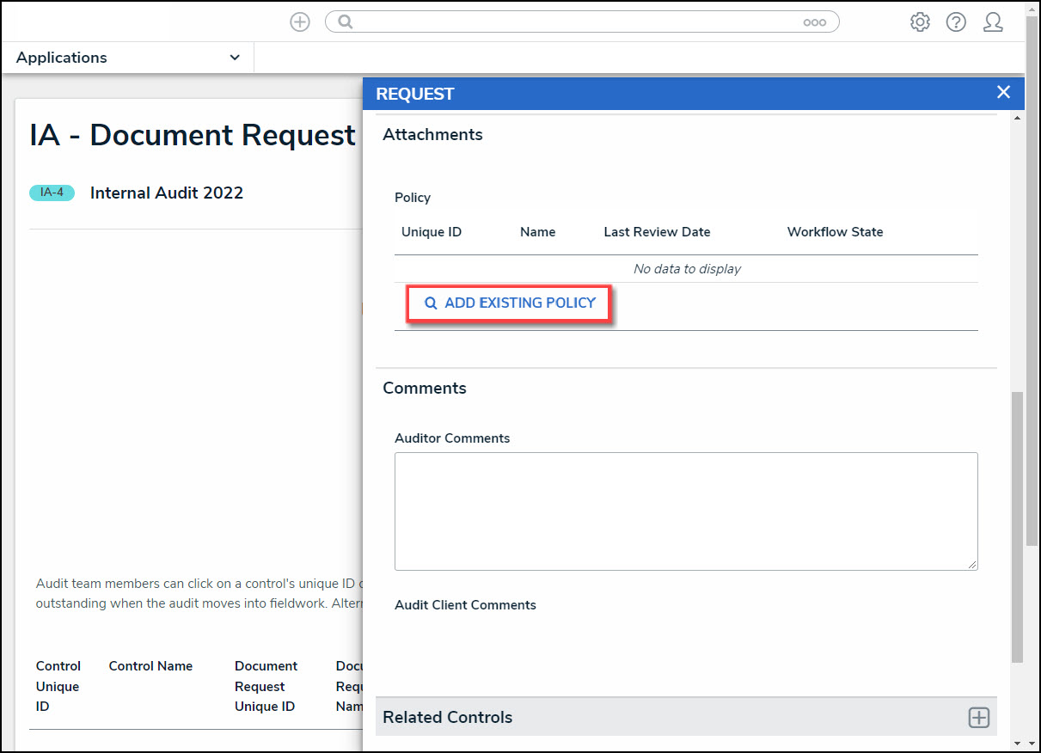Click the Request panel's scroll down arrow
The height and width of the screenshot is (753, 1041).
pyautogui.click(x=1017, y=743)
